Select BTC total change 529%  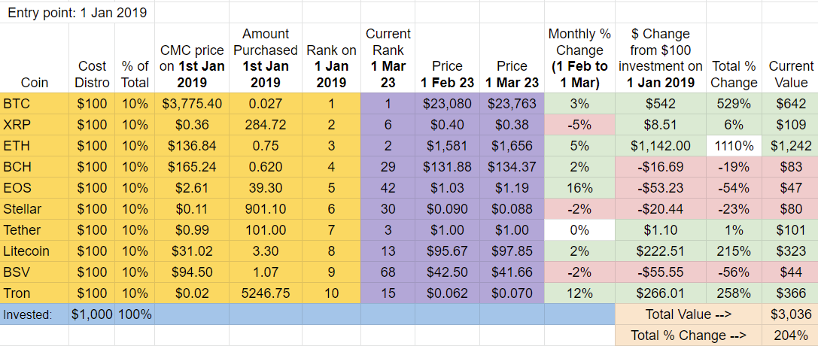(734, 104)
